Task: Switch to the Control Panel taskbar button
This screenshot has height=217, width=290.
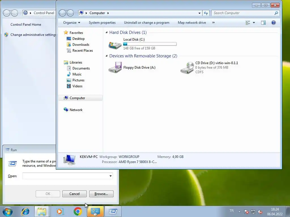Action: (95, 211)
